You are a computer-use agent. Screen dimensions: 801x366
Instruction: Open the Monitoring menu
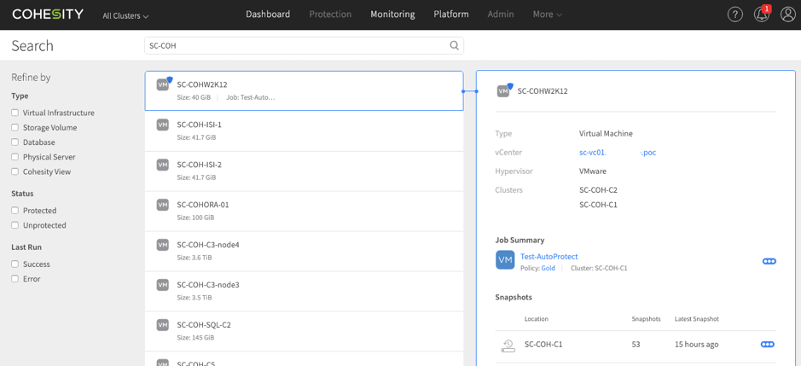(x=392, y=15)
